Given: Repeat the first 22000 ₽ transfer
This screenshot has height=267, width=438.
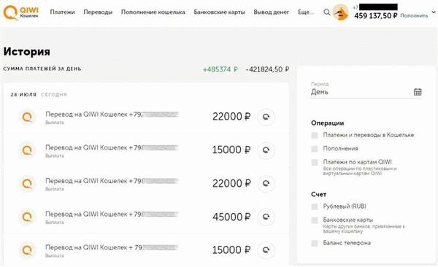Looking at the screenshot, I should [266, 117].
